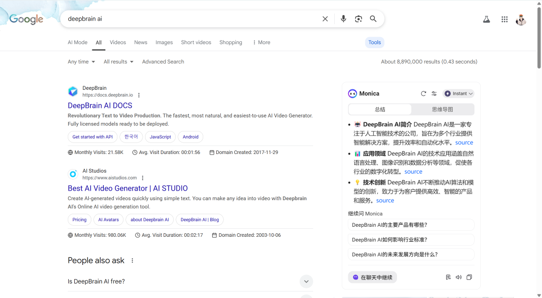Click 在聊天中继续 continue button
This screenshot has height=298, width=542.
click(x=372, y=277)
